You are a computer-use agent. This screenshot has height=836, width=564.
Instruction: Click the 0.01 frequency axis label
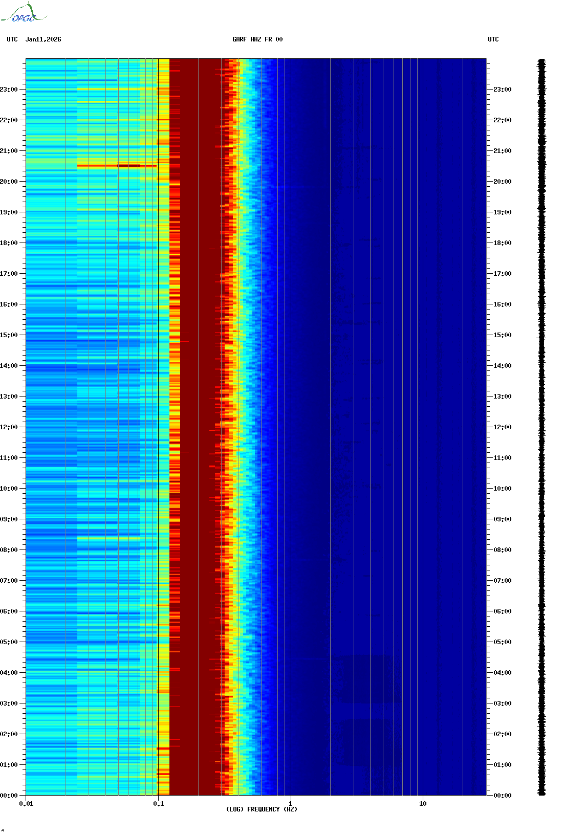[x=26, y=804]
